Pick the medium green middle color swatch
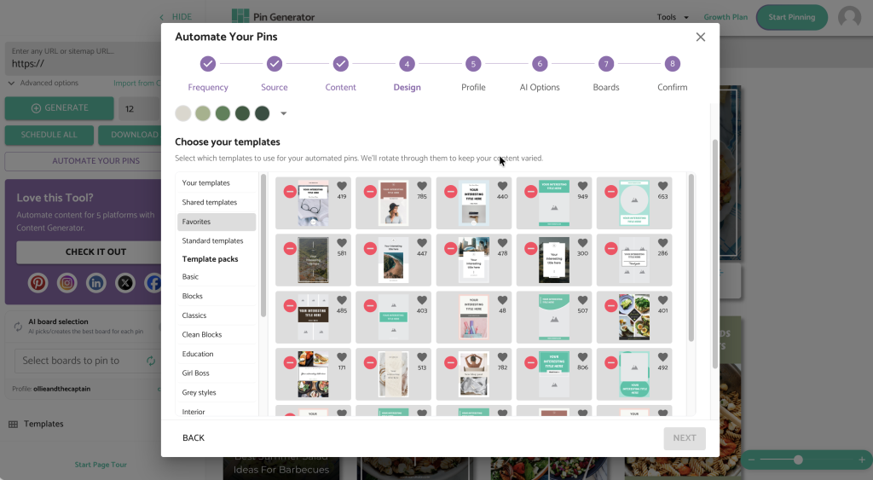The width and height of the screenshot is (873, 480). (x=223, y=113)
